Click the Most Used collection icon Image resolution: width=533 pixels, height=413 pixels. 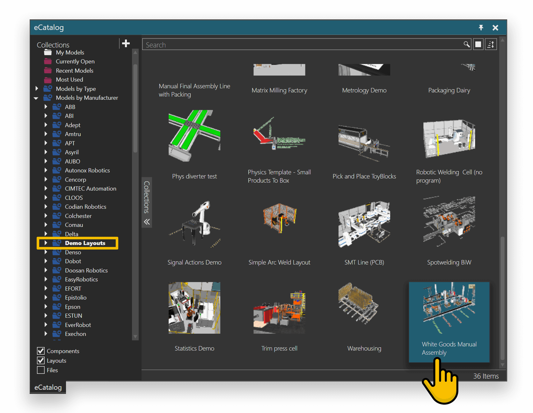[48, 80]
